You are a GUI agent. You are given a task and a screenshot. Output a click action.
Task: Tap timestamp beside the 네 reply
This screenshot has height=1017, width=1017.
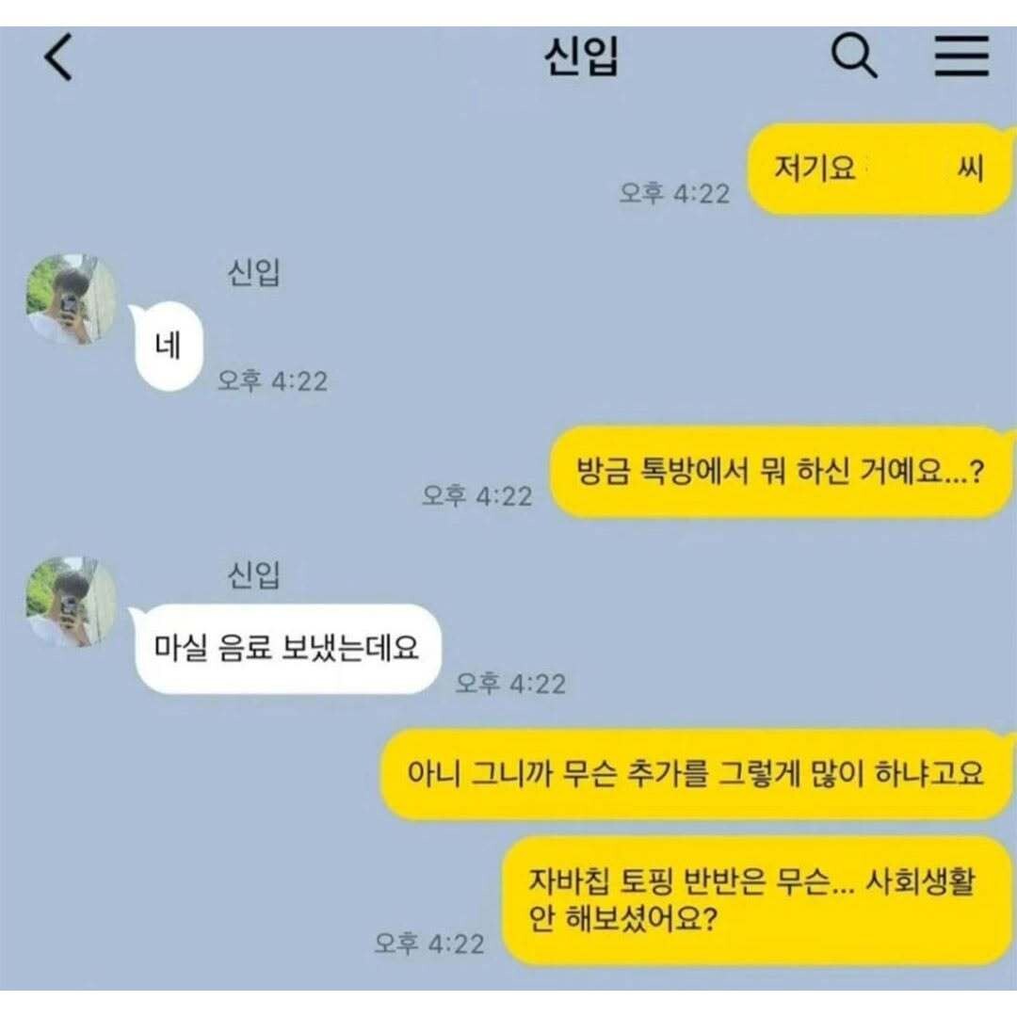pyautogui.click(x=272, y=380)
